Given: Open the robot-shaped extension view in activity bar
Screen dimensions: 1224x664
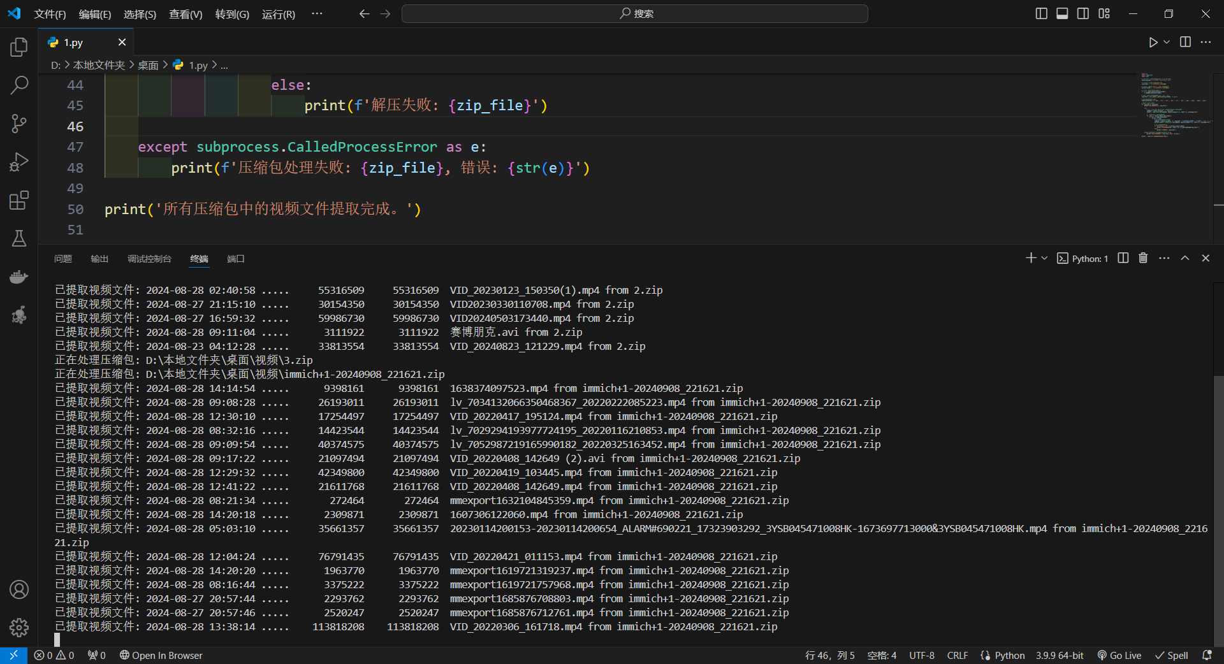Looking at the screenshot, I should [x=19, y=315].
